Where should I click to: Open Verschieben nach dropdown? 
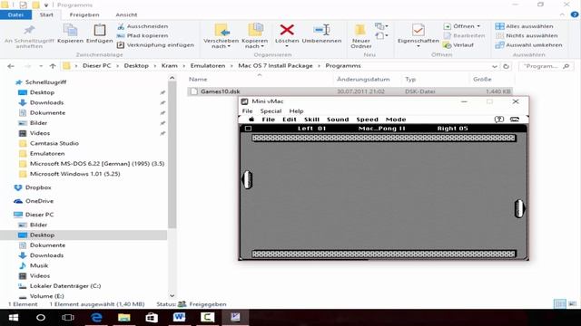[222, 36]
